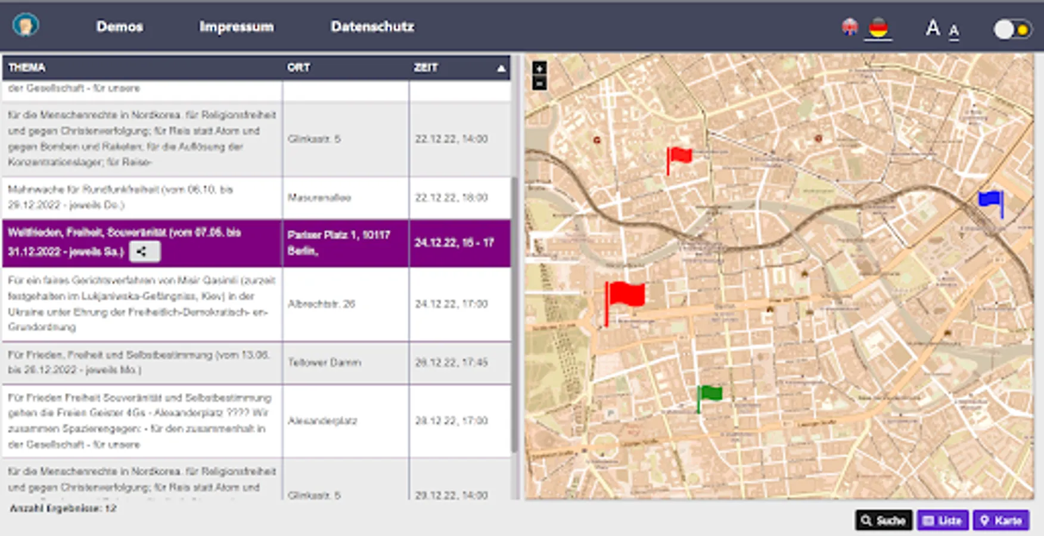
Task: Sort the table by ZEIT column header
Action: click(459, 67)
